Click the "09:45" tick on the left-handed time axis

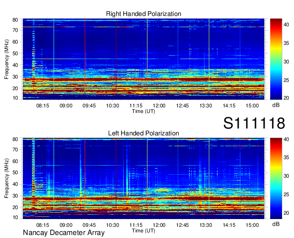(89, 225)
